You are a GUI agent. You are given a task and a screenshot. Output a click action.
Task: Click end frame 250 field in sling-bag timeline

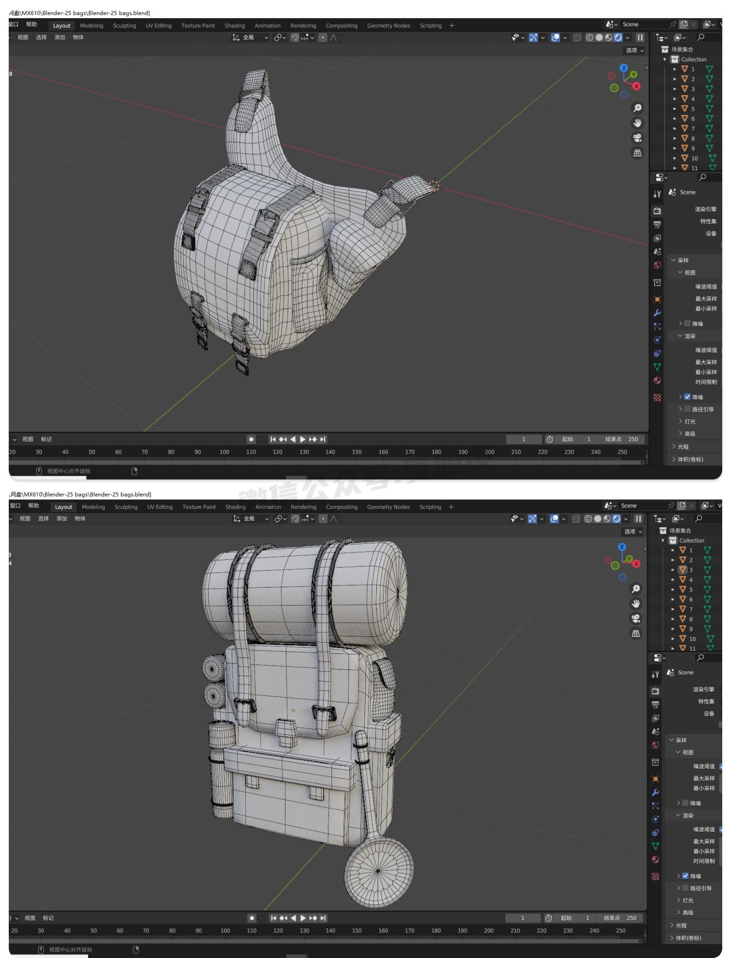622,439
